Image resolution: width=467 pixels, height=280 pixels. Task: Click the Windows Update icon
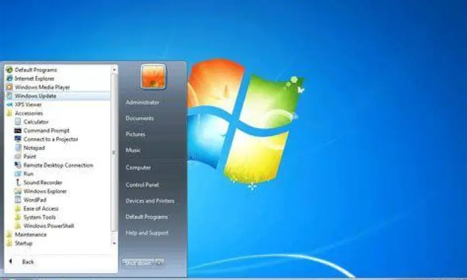9,96
